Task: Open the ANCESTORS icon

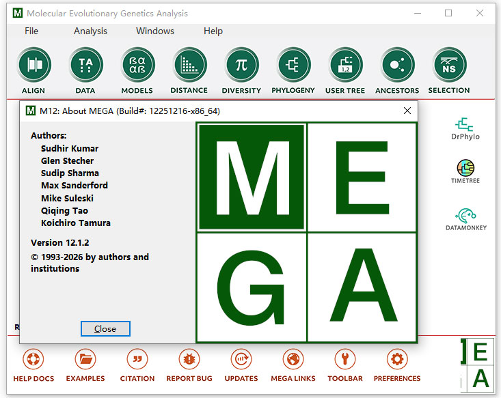Action: point(397,65)
